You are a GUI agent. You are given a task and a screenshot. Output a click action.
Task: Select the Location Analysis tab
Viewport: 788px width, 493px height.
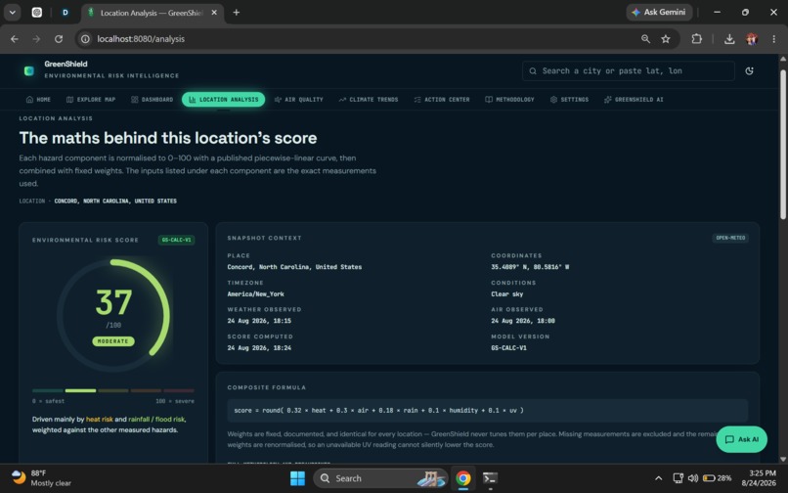[223, 100]
